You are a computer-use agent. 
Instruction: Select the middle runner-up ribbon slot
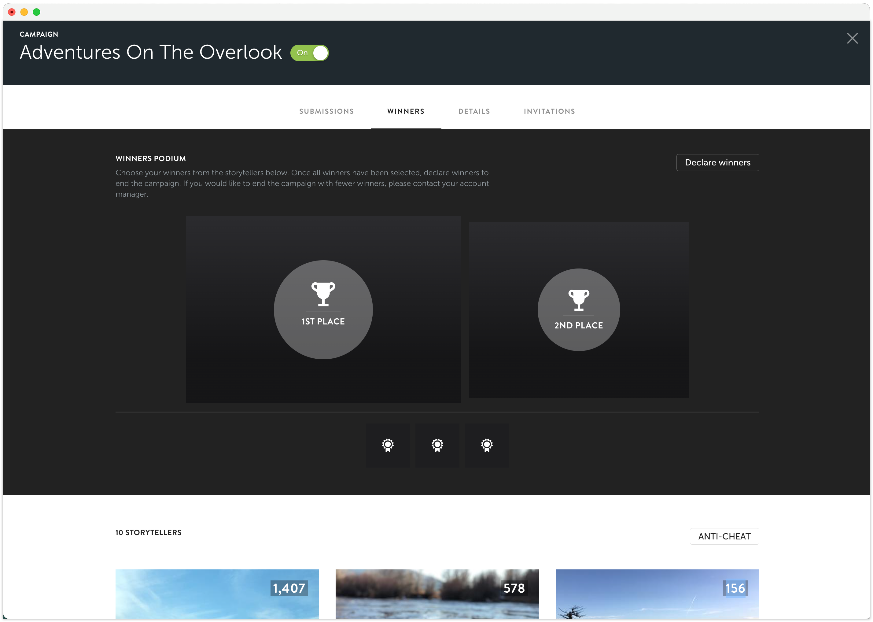pyautogui.click(x=437, y=445)
